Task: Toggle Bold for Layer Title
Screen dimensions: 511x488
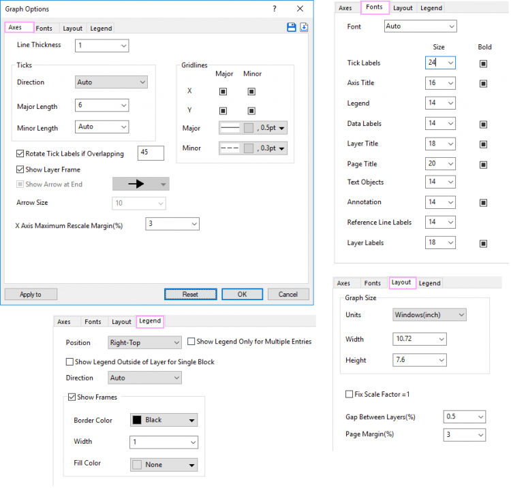Action: 483,144
